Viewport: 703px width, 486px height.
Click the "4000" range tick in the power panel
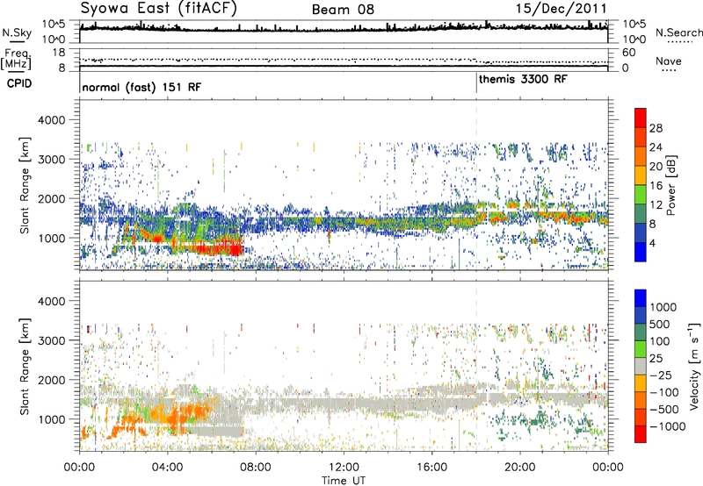51,120
